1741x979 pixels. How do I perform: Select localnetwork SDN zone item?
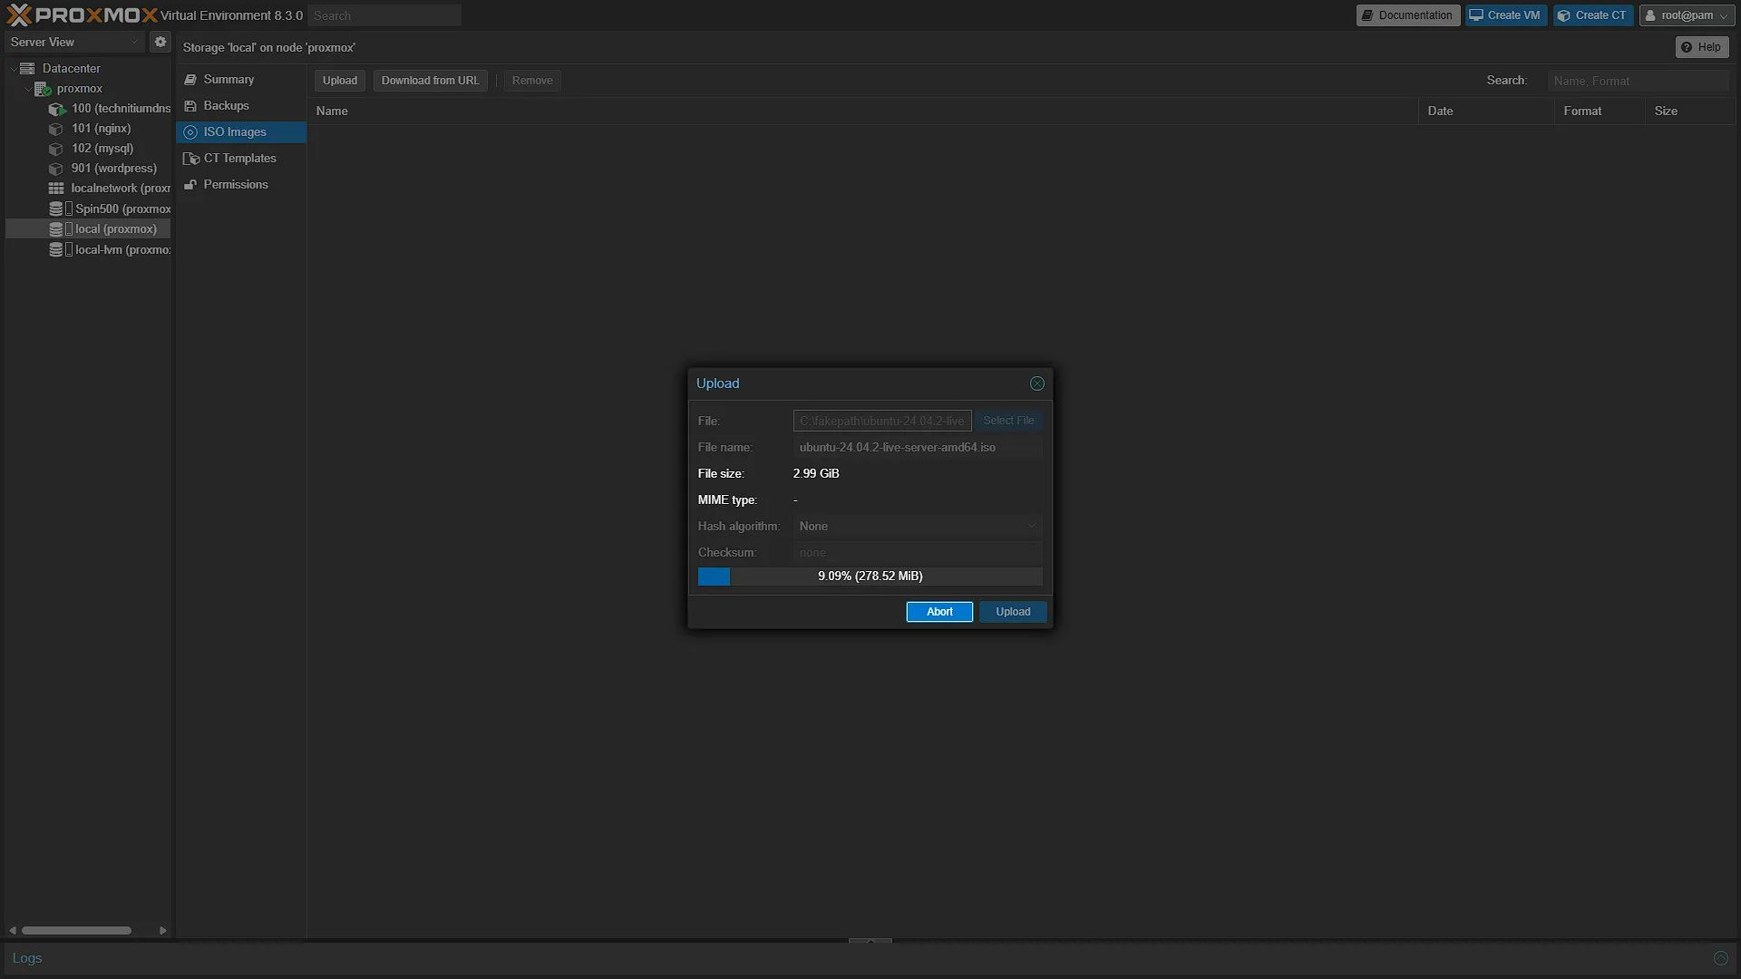[109, 188]
